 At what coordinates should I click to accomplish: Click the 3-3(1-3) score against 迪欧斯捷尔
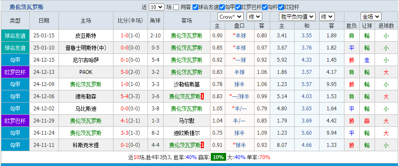[x=130, y=133]
